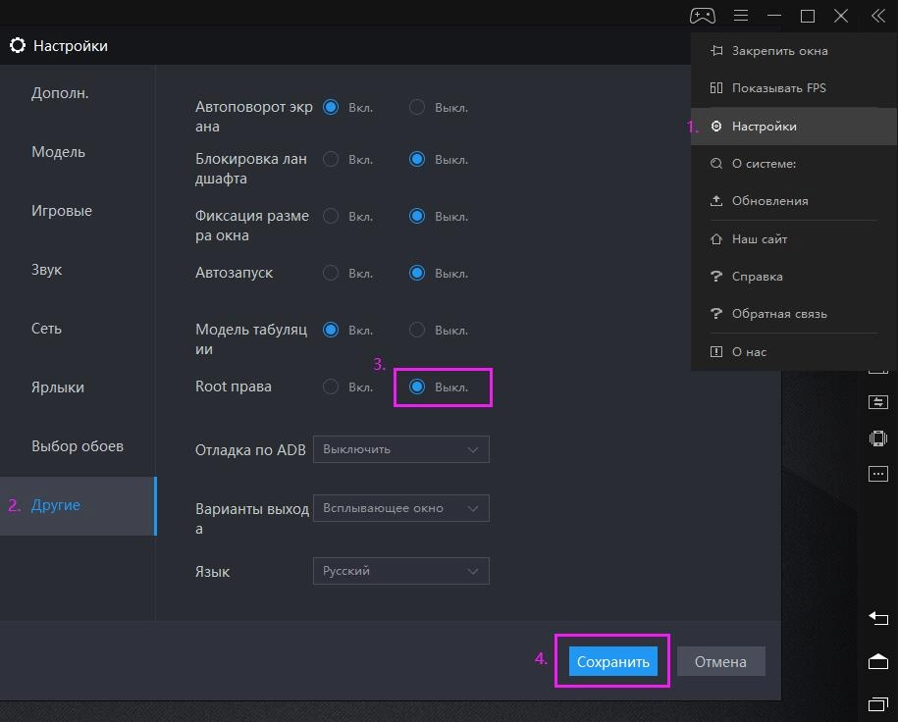Switch to the Звук settings tab
Image resolution: width=898 pixels, height=722 pixels.
click(47, 270)
